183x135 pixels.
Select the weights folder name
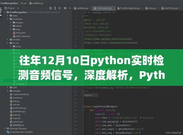click(17, 91)
